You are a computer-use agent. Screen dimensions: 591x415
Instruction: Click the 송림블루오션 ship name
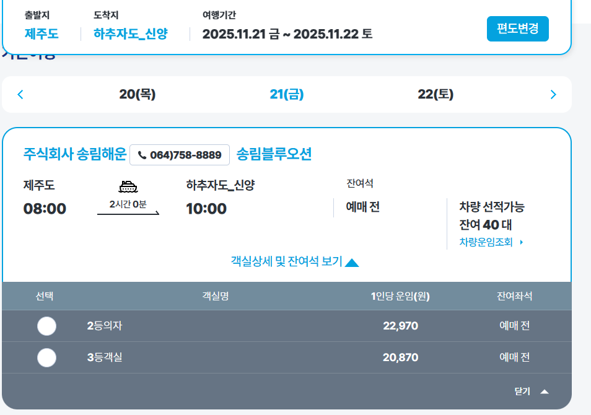coord(274,154)
